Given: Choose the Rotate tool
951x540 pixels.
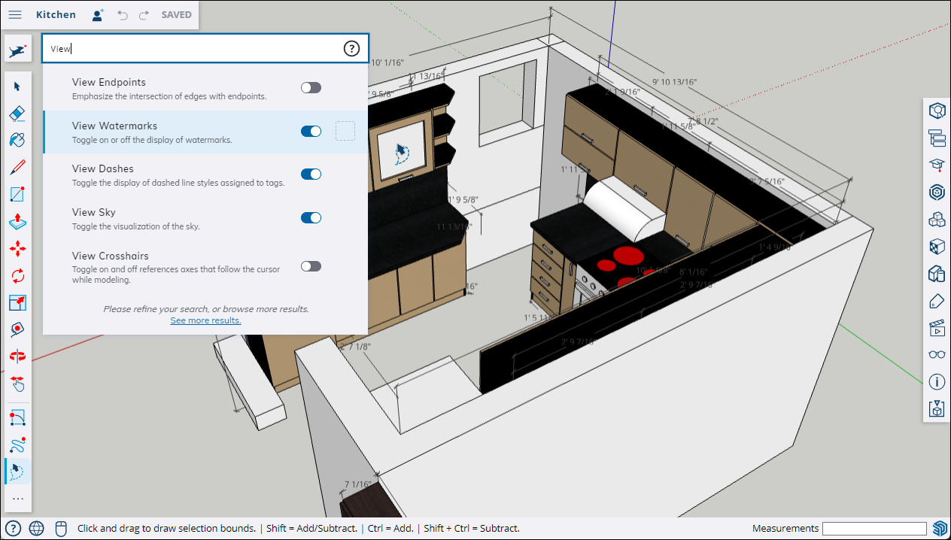Looking at the screenshot, I should click(x=18, y=276).
